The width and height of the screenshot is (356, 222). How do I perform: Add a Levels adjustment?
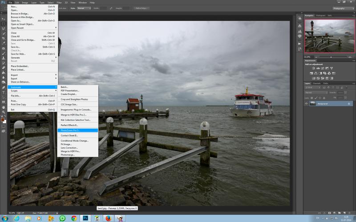pyautogui.click(x=318, y=68)
